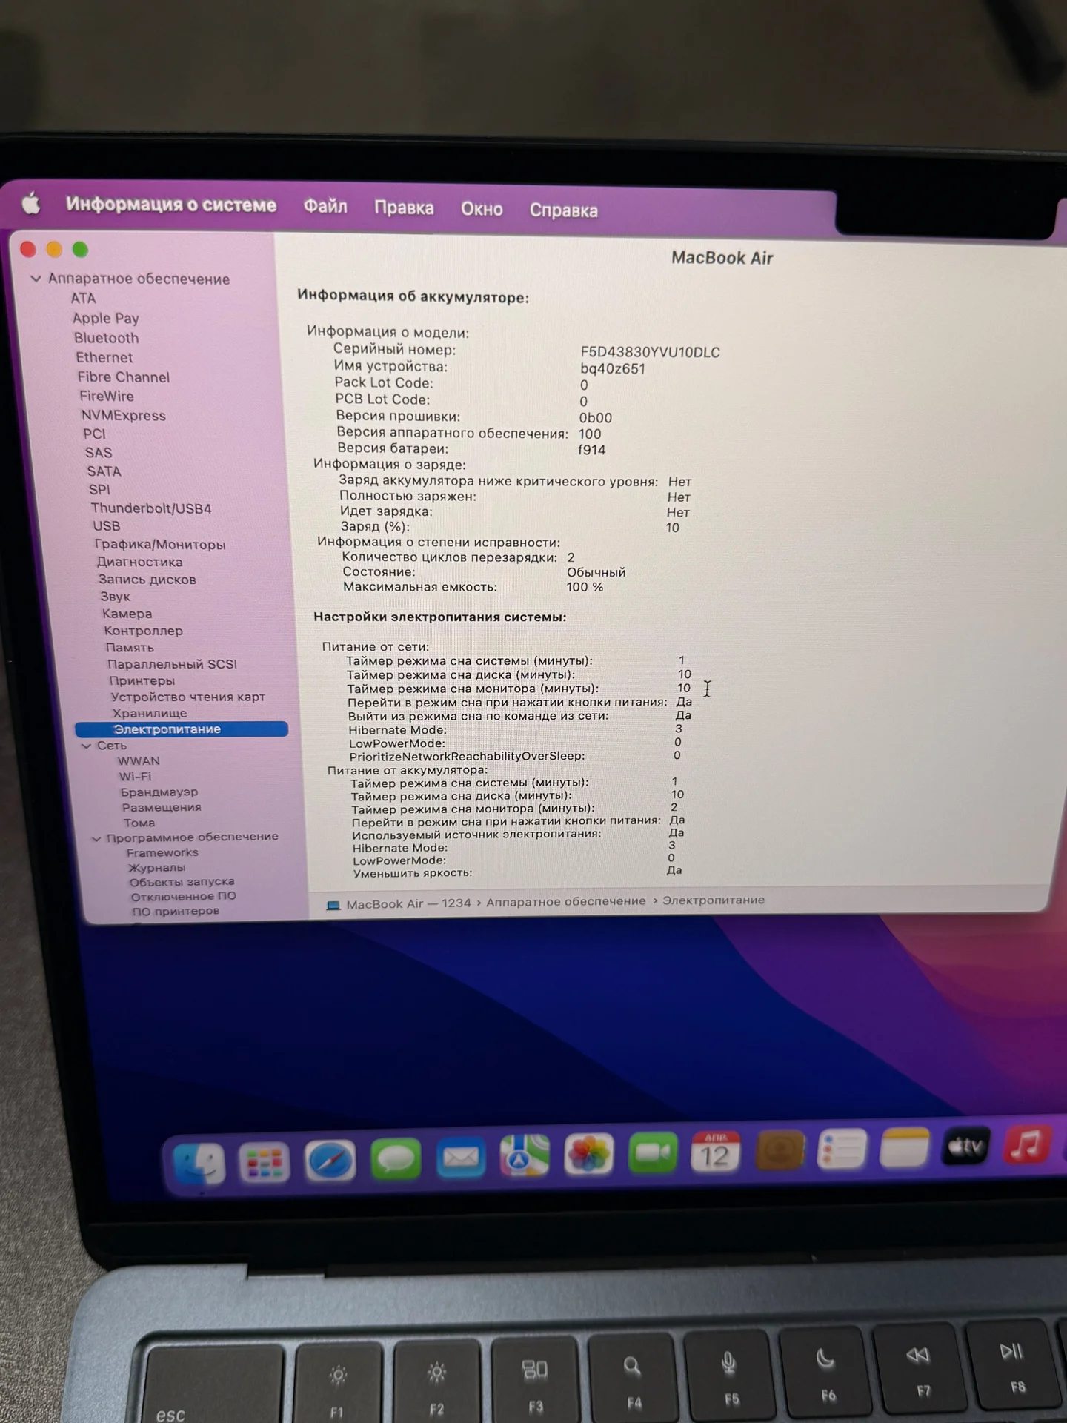
Task: Click the 100 % maximum capacity value
Action: click(x=585, y=587)
